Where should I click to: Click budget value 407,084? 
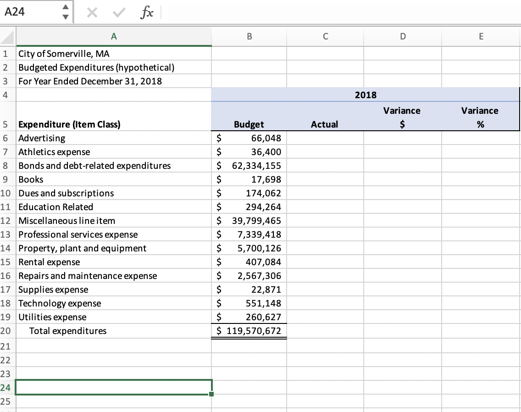pyautogui.click(x=249, y=262)
